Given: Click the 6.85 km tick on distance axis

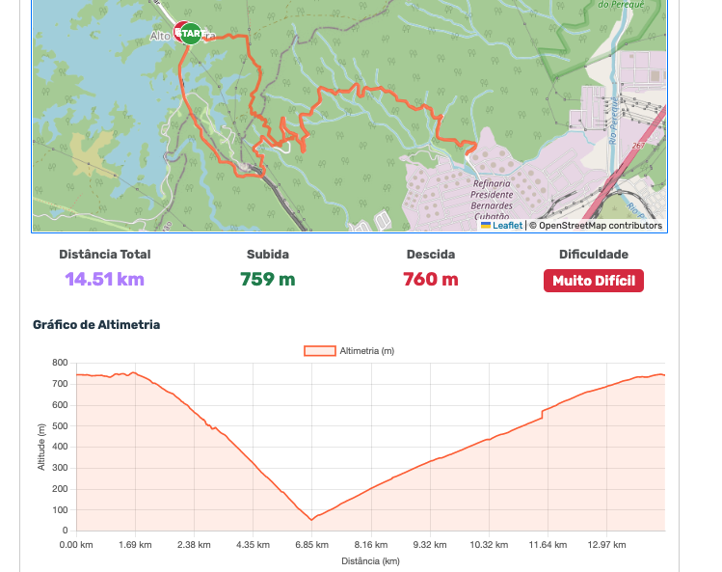Looking at the screenshot, I should [x=311, y=545].
